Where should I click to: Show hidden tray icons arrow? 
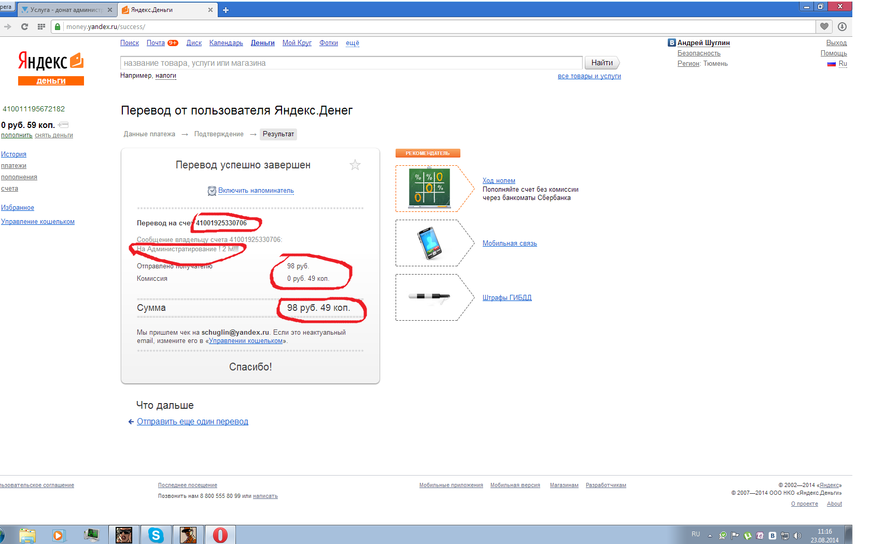coord(710,536)
